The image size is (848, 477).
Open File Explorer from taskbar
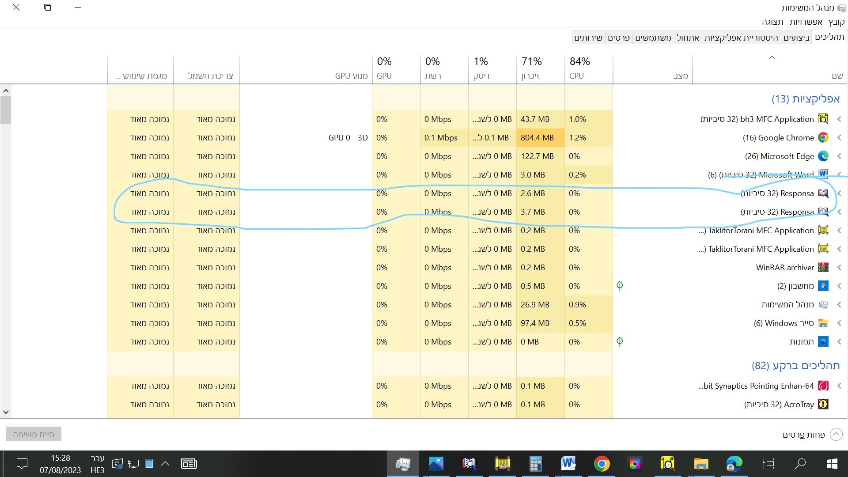701,464
